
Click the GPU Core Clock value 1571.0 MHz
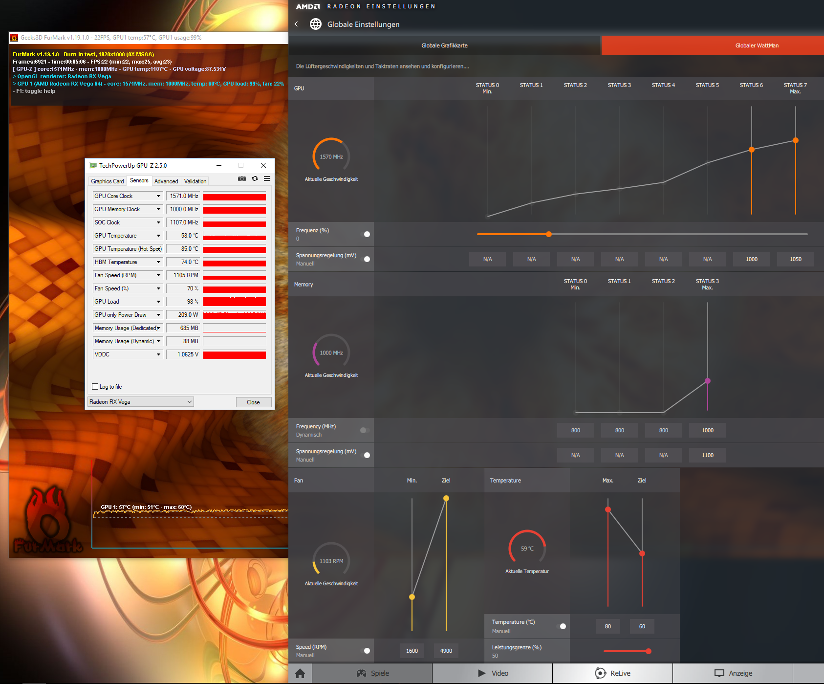(183, 196)
